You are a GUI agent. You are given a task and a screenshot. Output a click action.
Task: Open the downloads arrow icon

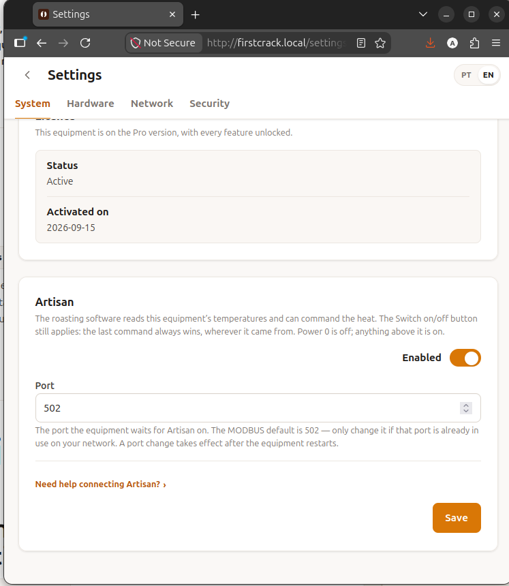(430, 43)
